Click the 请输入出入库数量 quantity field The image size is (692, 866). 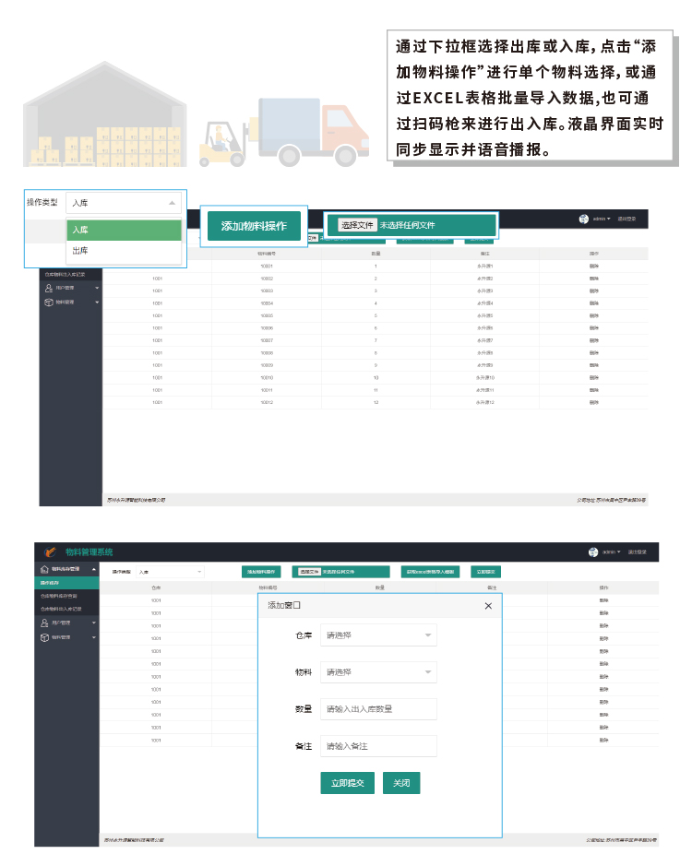[378, 709]
